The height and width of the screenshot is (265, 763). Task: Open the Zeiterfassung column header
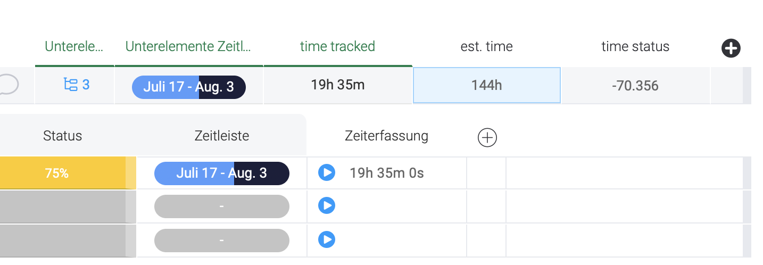(x=386, y=136)
